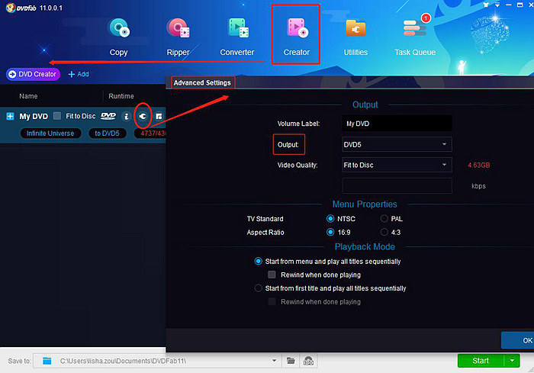Click OK in Advanced Settings

[518, 340]
